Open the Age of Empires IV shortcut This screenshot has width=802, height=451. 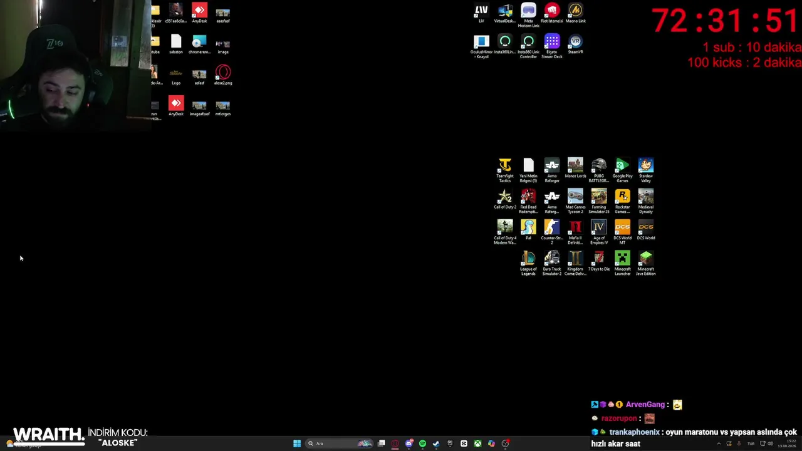599,232
